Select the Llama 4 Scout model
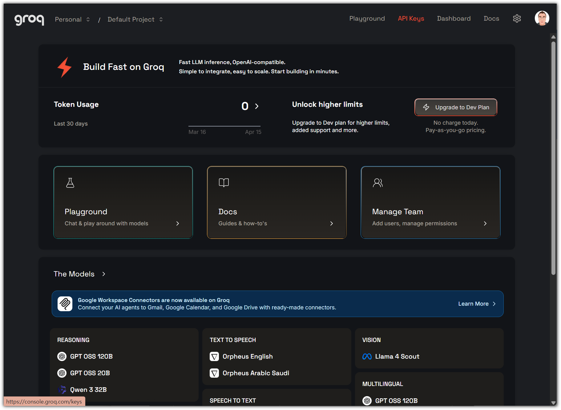Image resolution: width=561 pixels, height=410 pixels. (x=397, y=356)
